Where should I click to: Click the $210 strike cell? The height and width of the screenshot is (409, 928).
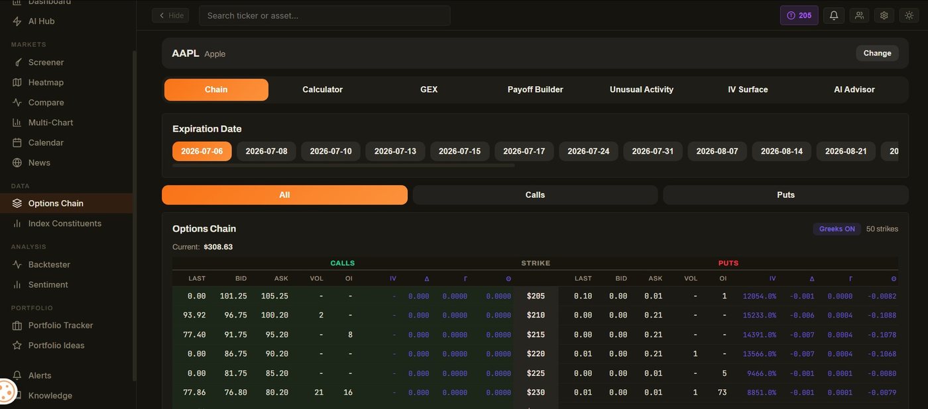click(536, 316)
